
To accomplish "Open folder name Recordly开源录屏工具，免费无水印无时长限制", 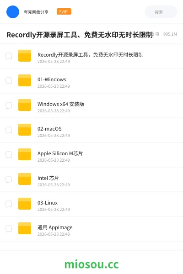I will coord(91,55).
